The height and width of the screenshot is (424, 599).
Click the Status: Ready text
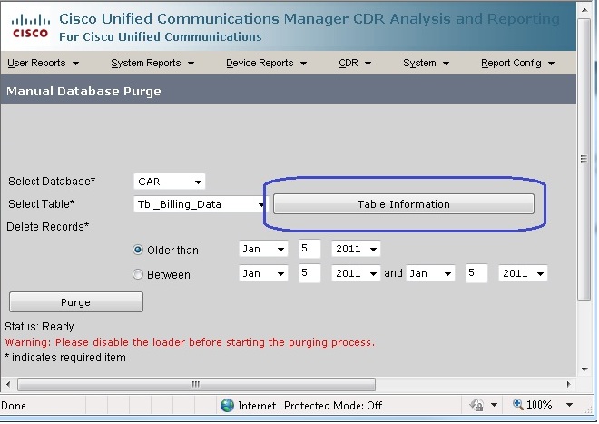39,327
